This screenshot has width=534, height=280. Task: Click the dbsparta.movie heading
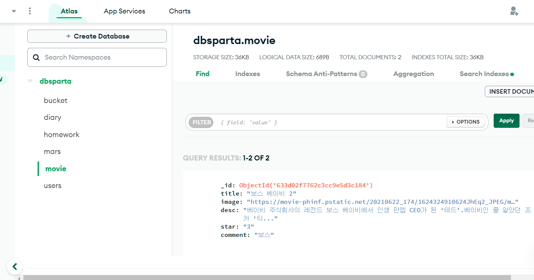click(234, 41)
